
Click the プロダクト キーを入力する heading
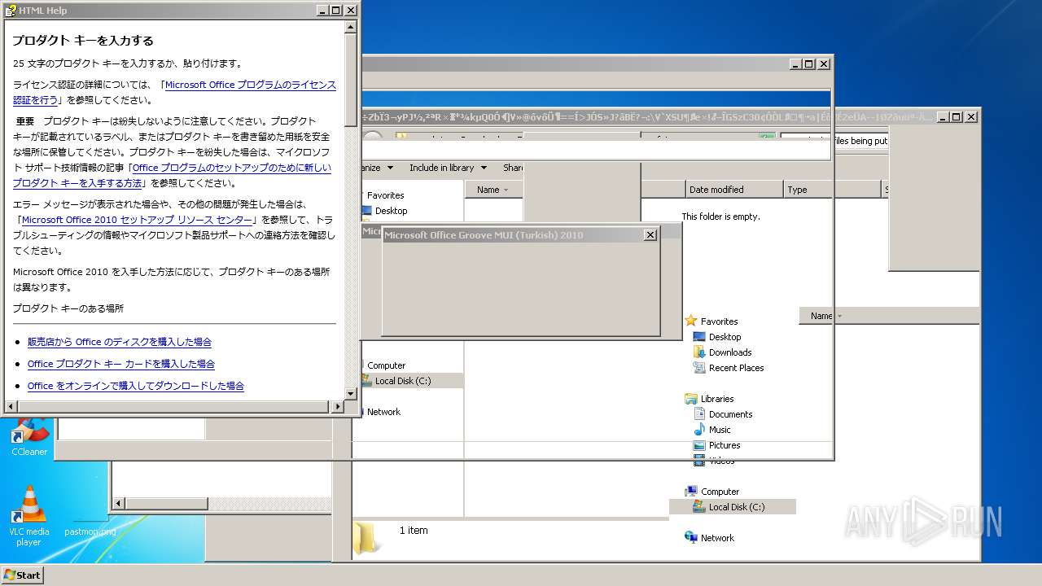83,40
